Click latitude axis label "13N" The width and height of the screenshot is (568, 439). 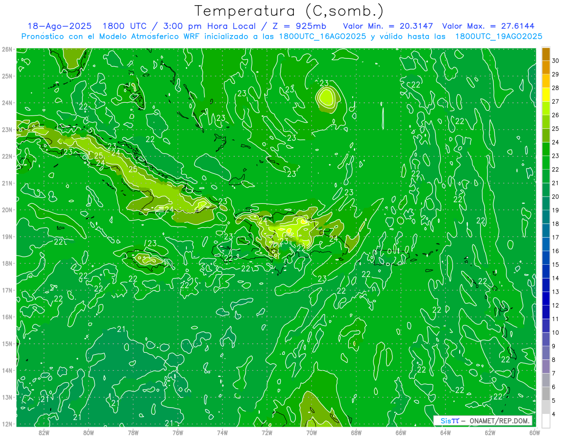(x=7, y=397)
